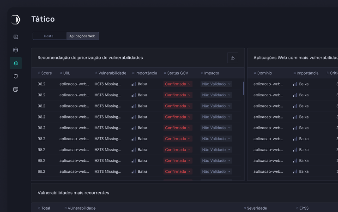Click the prioritization table's vertical scrollbar
The width and height of the screenshot is (338, 212).
pos(244,88)
